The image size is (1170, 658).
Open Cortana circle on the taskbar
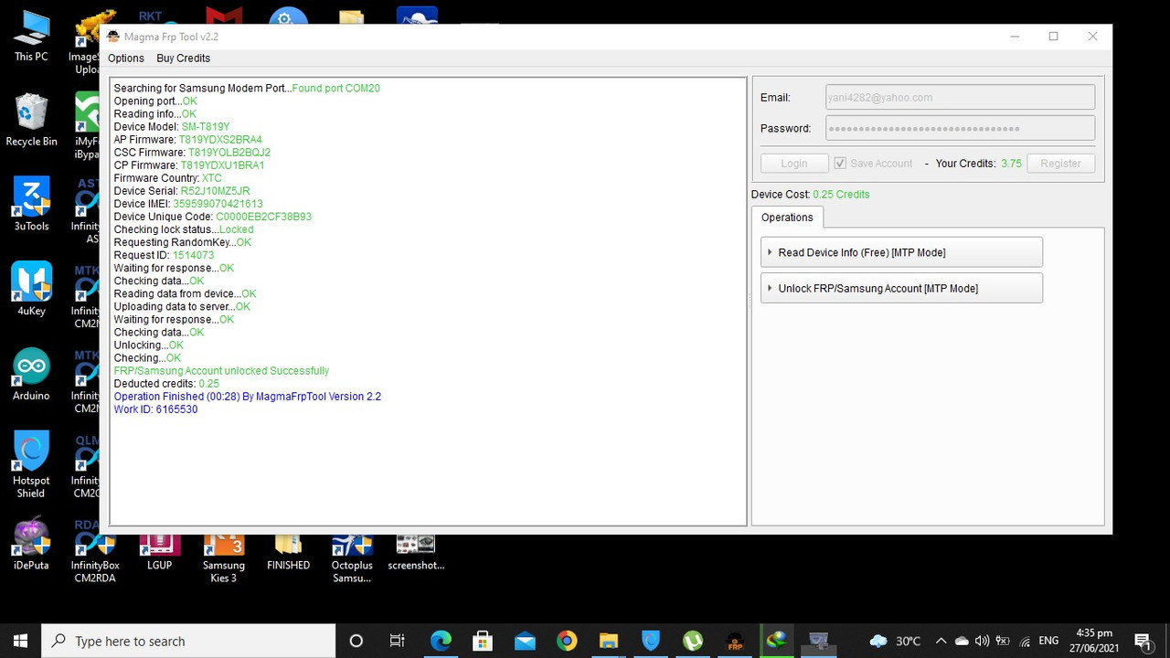pos(356,641)
